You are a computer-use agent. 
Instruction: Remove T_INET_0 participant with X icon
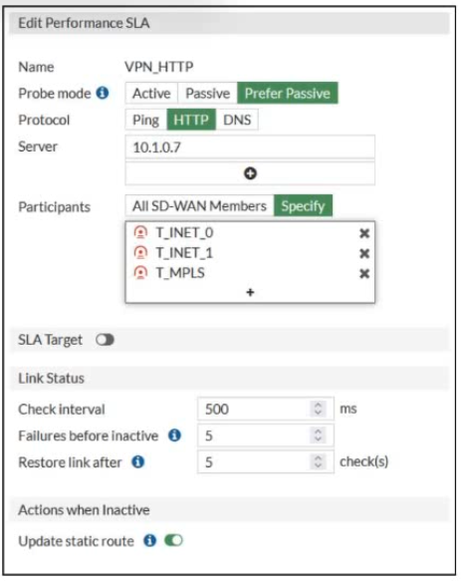(364, 233)
